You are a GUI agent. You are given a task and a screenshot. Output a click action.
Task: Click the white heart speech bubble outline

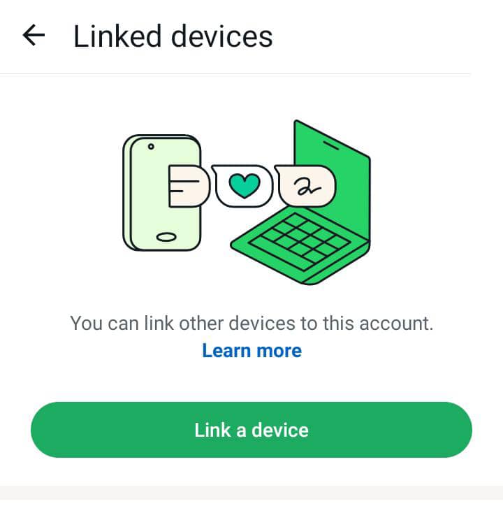point(242,186)
